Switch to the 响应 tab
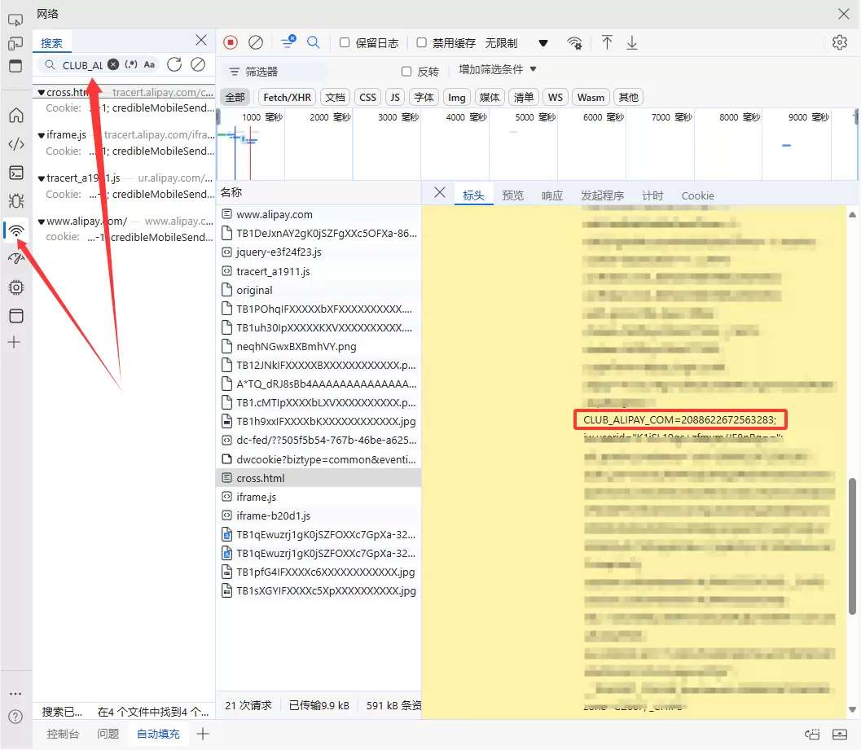Viewport: 861px width, 750px height. pyautogui.click(x=552, y=195)
